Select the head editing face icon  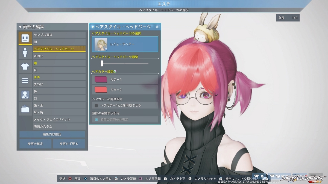click(25, 38)
